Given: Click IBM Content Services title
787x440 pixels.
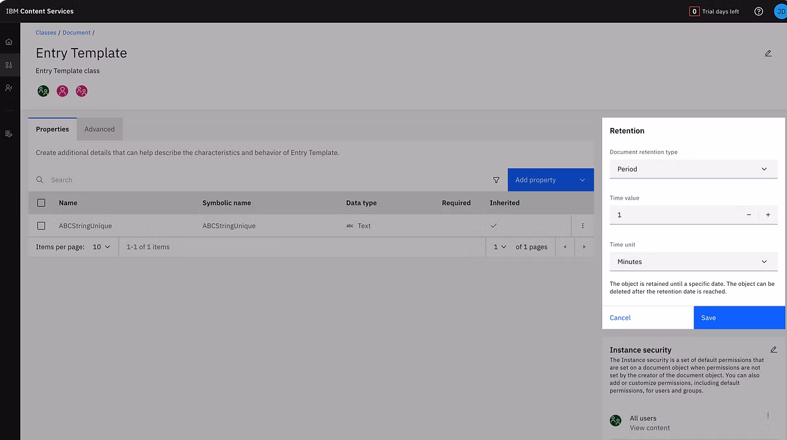Looking at the screenshot, I should pos(40,12).
